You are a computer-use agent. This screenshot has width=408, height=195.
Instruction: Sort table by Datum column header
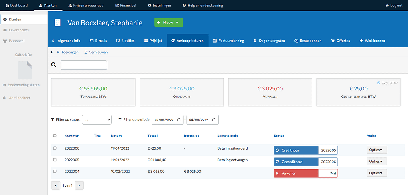point(116,136)
